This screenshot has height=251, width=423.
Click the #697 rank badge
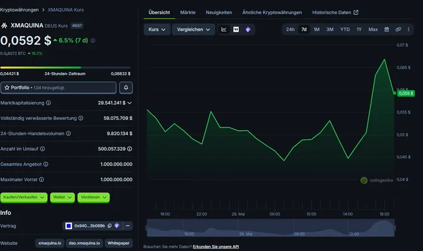(x=77, y=26)
